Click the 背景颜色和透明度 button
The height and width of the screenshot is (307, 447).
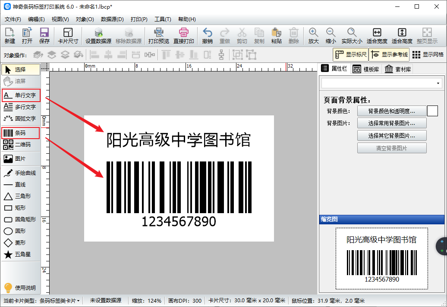[x=392, y=111]
